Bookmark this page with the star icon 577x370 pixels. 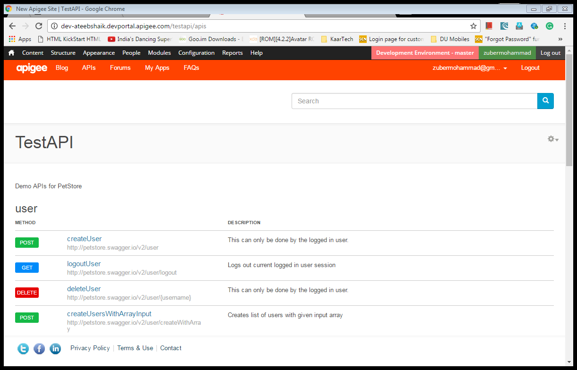(473, 26)
